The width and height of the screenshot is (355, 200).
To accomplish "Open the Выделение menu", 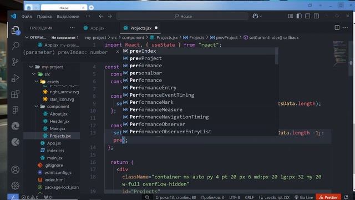I will [68, 16].
